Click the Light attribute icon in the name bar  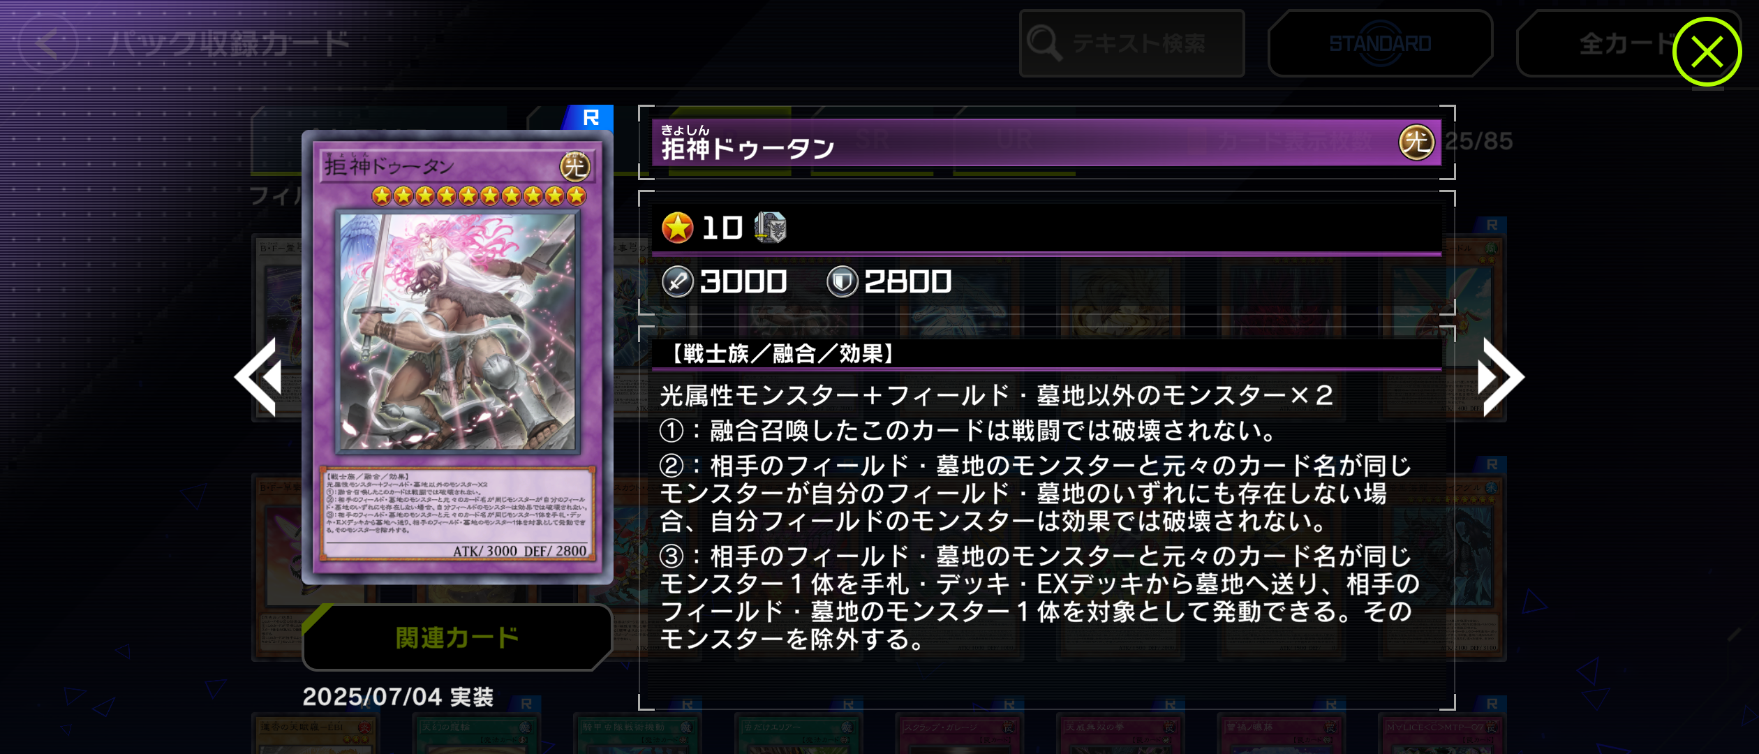coord(1416,142)
